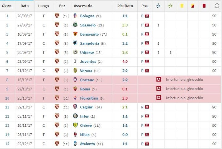Screen dimensions: 222x149
Task: Click the minutes played clock icon header
Action: (x=217, y=6)
